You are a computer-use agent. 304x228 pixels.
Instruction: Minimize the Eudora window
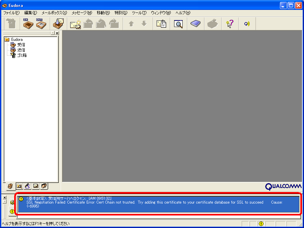283,5
